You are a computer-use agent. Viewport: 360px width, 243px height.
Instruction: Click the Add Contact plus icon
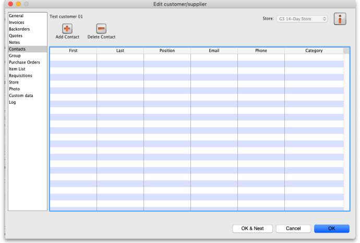pos(67,29)
